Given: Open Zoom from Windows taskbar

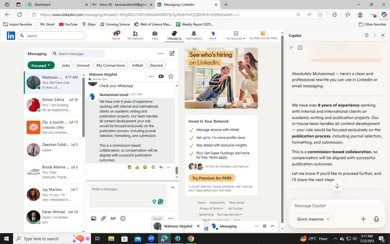Looking at the screenshot, I should (x=151, y=239).
